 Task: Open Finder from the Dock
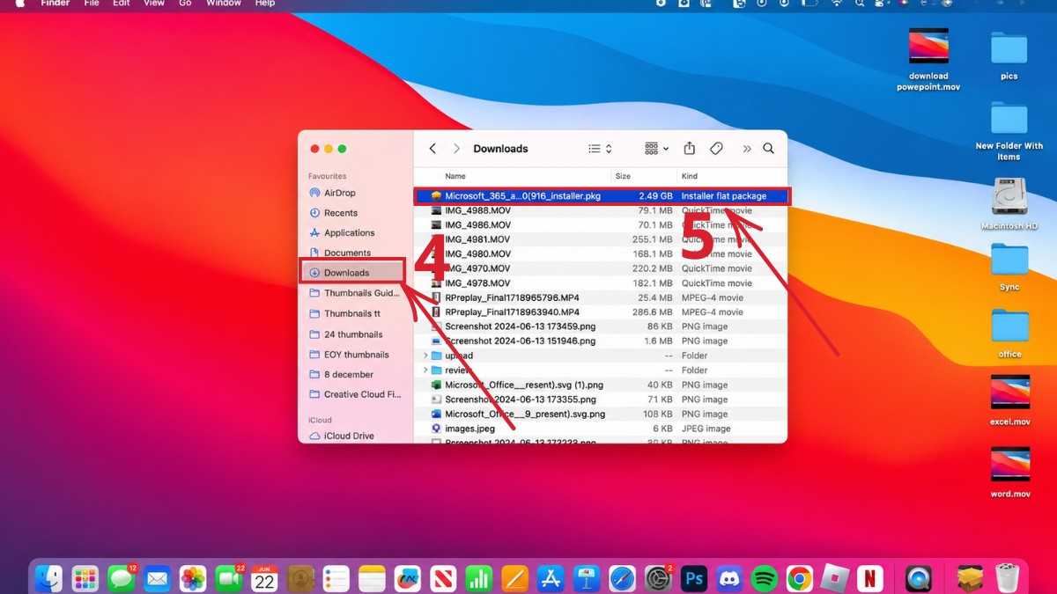point(48,578)
